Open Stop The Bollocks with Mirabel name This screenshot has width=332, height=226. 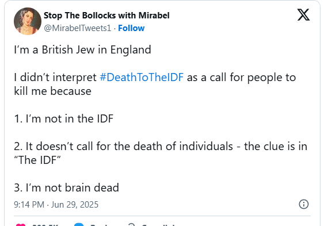(x=106, y=16)
